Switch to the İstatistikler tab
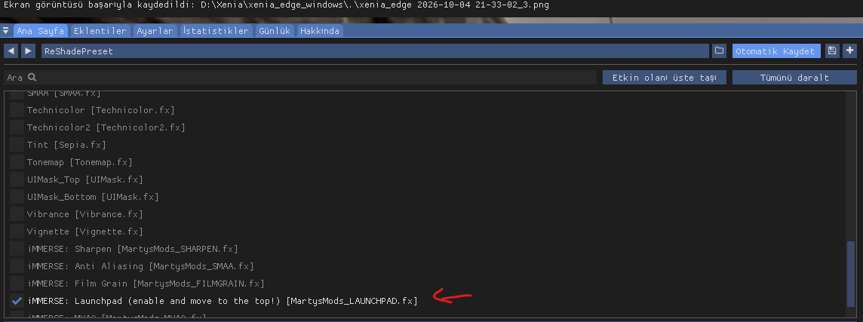The image size is (863, 322). [x=217, y=31]
